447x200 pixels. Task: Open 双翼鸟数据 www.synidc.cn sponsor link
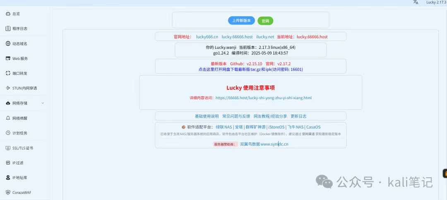click(x=264, y=144)
